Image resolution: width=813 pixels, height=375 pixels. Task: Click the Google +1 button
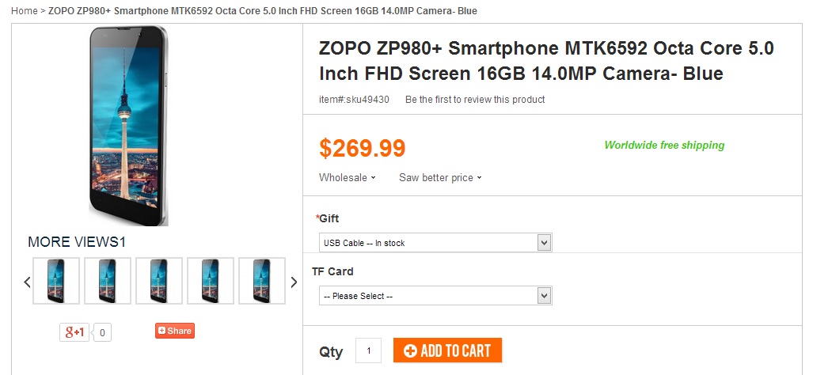tap(74, 332)
